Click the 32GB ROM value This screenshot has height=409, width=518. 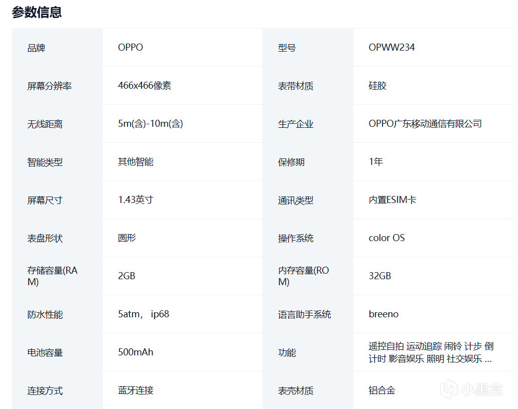click(380, 276)
